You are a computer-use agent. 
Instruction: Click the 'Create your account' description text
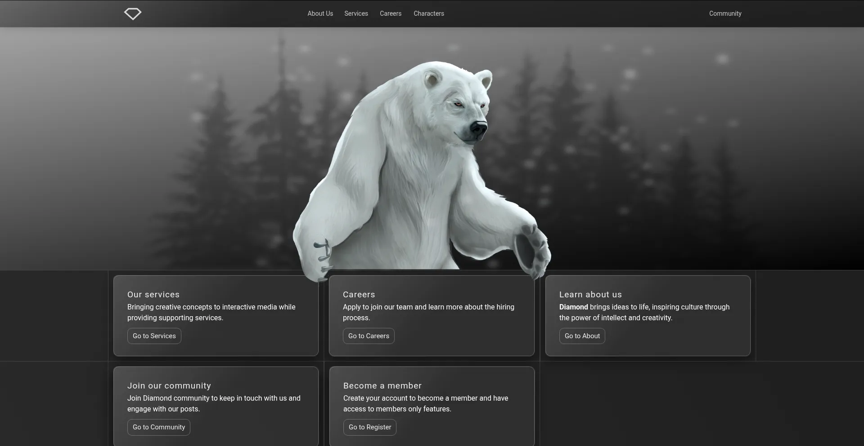pyautogui.click(x=426, y=404)
